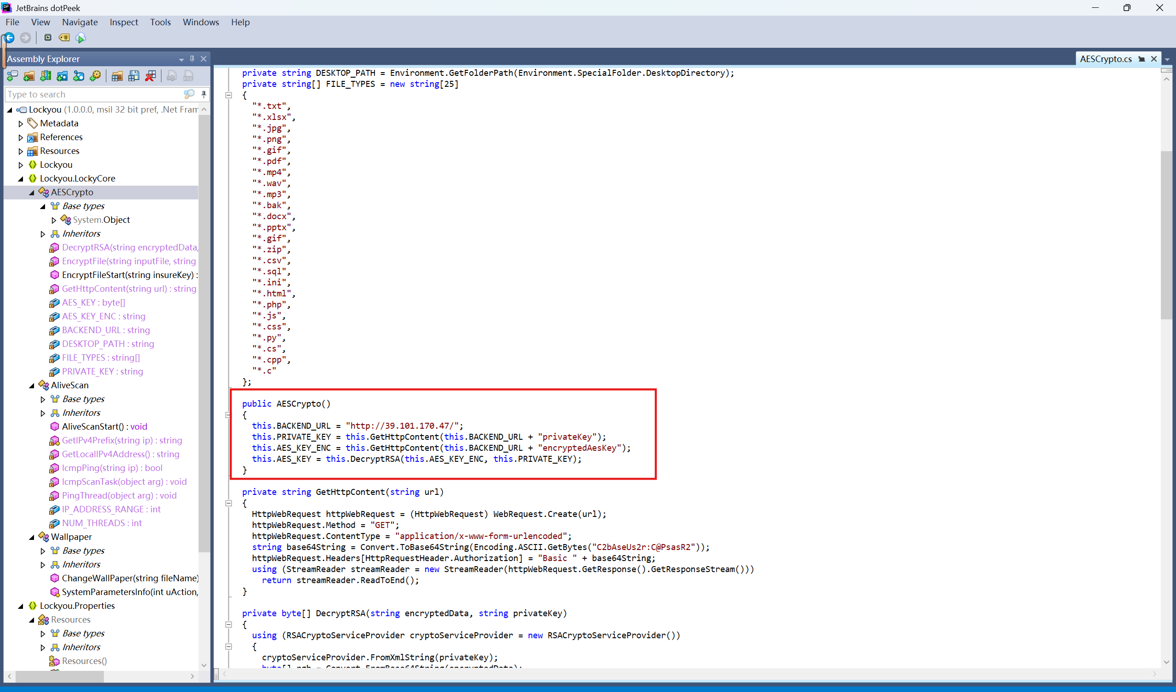Viewport: 1176px width, 692px height.
Task: Click the Navigate Back arrow icon
Action: (x=9, y=38)
